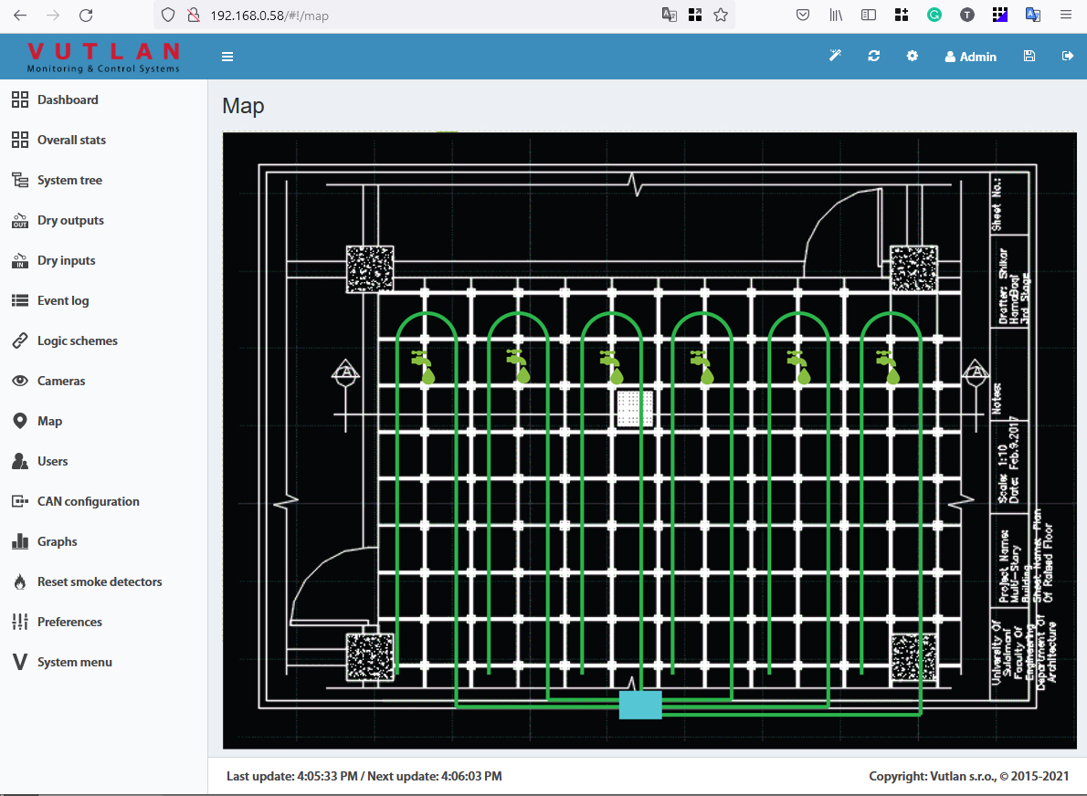Open the Pocket save icon
Screen dimensions: 1087x796
(x=803, y=16)
